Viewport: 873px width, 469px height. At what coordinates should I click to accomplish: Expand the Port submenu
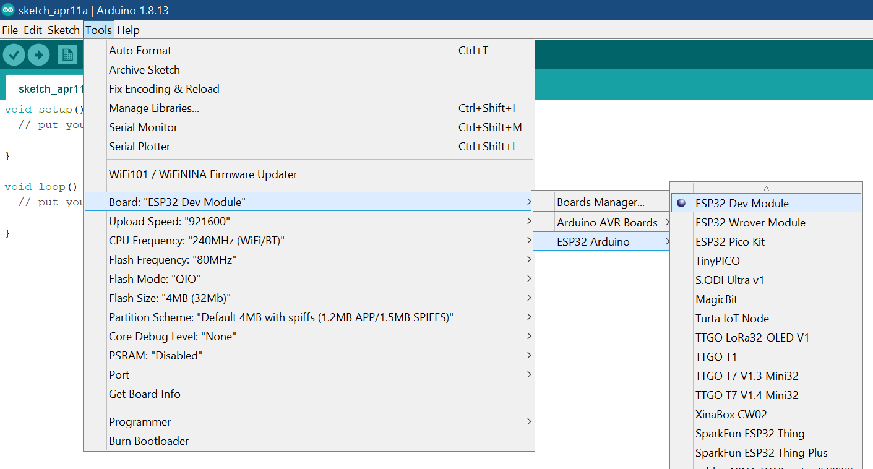[309, 375]
